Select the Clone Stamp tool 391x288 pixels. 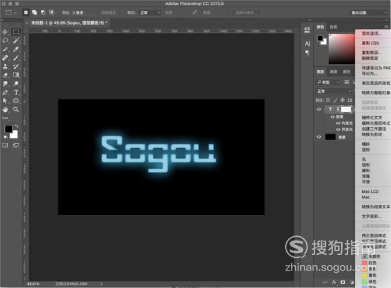pyautogui.click(x=5, y=66)
